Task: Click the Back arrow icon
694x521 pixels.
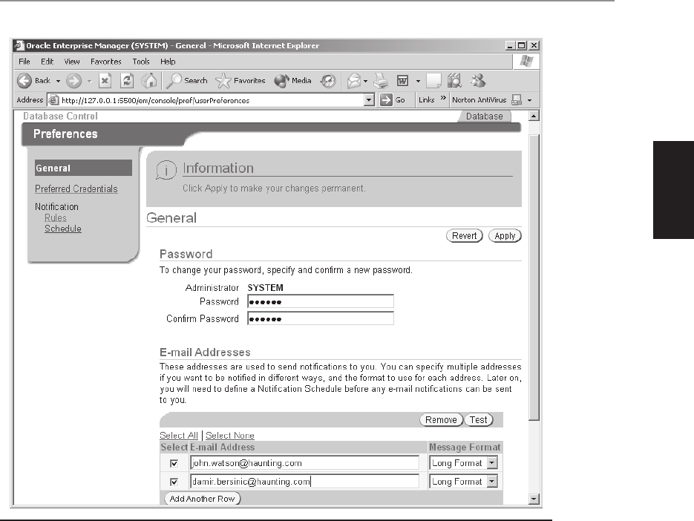Action: 24,81
